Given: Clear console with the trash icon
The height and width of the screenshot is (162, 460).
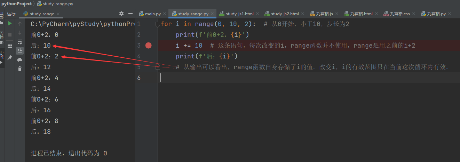Looking at the screenshot, I should (20, 69).
